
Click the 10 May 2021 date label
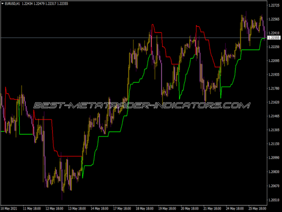[x=10, y=207]
